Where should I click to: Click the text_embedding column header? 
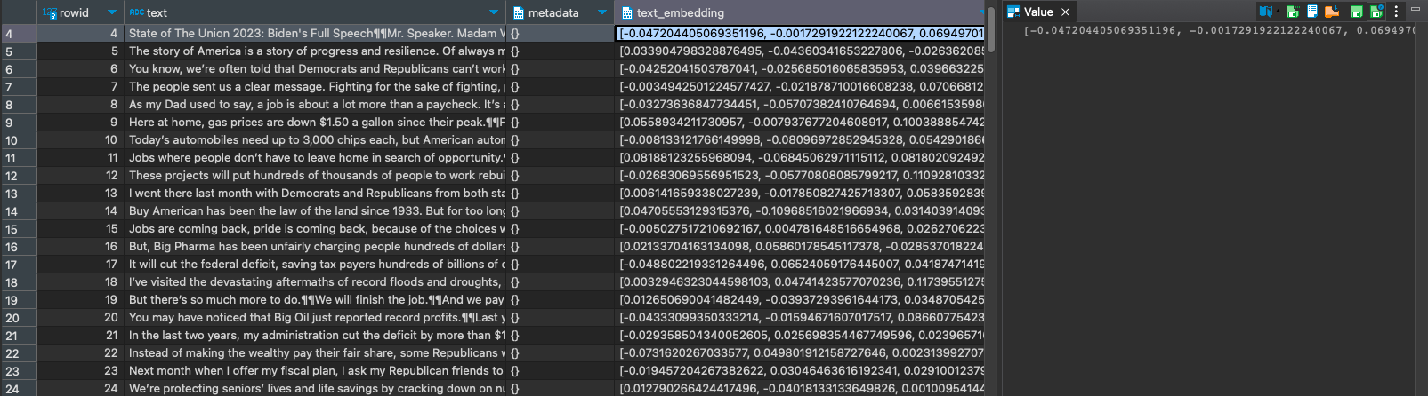point(681,12)
